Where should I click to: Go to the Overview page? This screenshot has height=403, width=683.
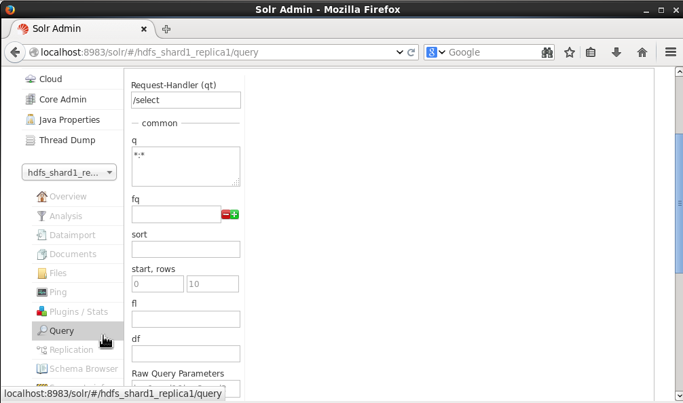68,197
